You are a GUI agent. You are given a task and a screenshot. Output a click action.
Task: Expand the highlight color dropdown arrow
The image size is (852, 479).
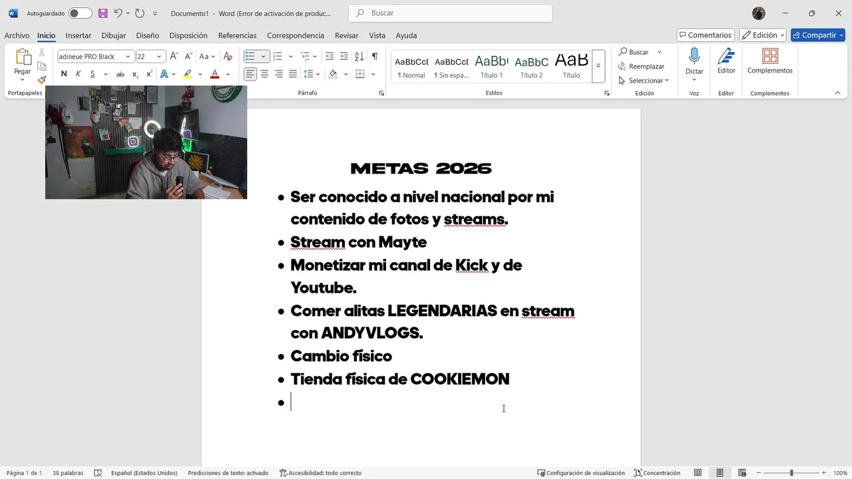pyautogui.click(x=200, y=75)
